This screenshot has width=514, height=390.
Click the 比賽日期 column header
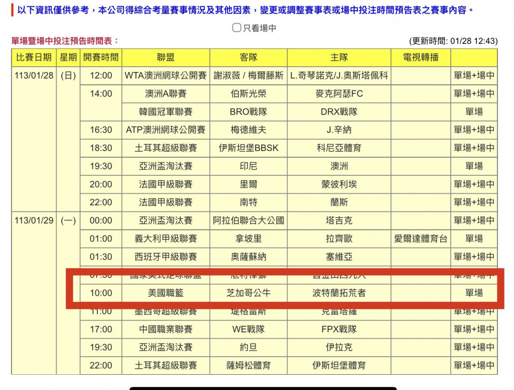point(34,58)
